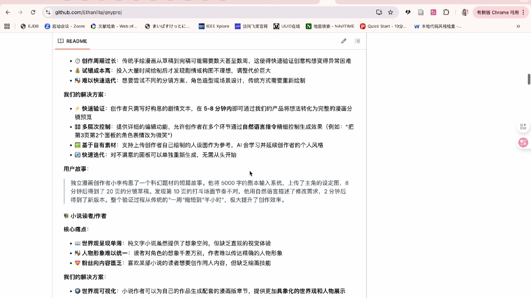Viewport: 531px width, 298px height.
Task: Open the apps grid in bookmarks bar
Action: point(7,26)
